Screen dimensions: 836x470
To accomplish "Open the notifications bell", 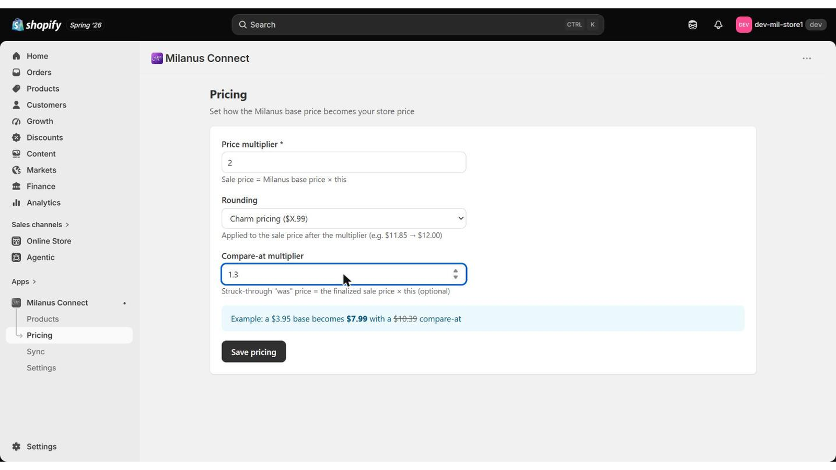I will [x=718, y=25].
